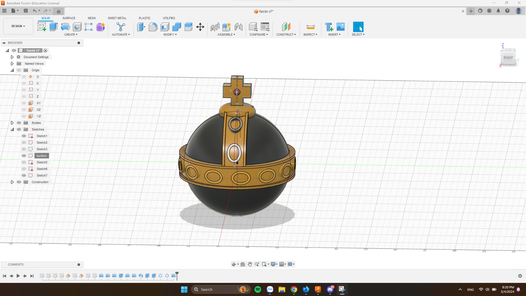
Task: Activate the Move/Copy tool
Action: [x=200, y=27]
